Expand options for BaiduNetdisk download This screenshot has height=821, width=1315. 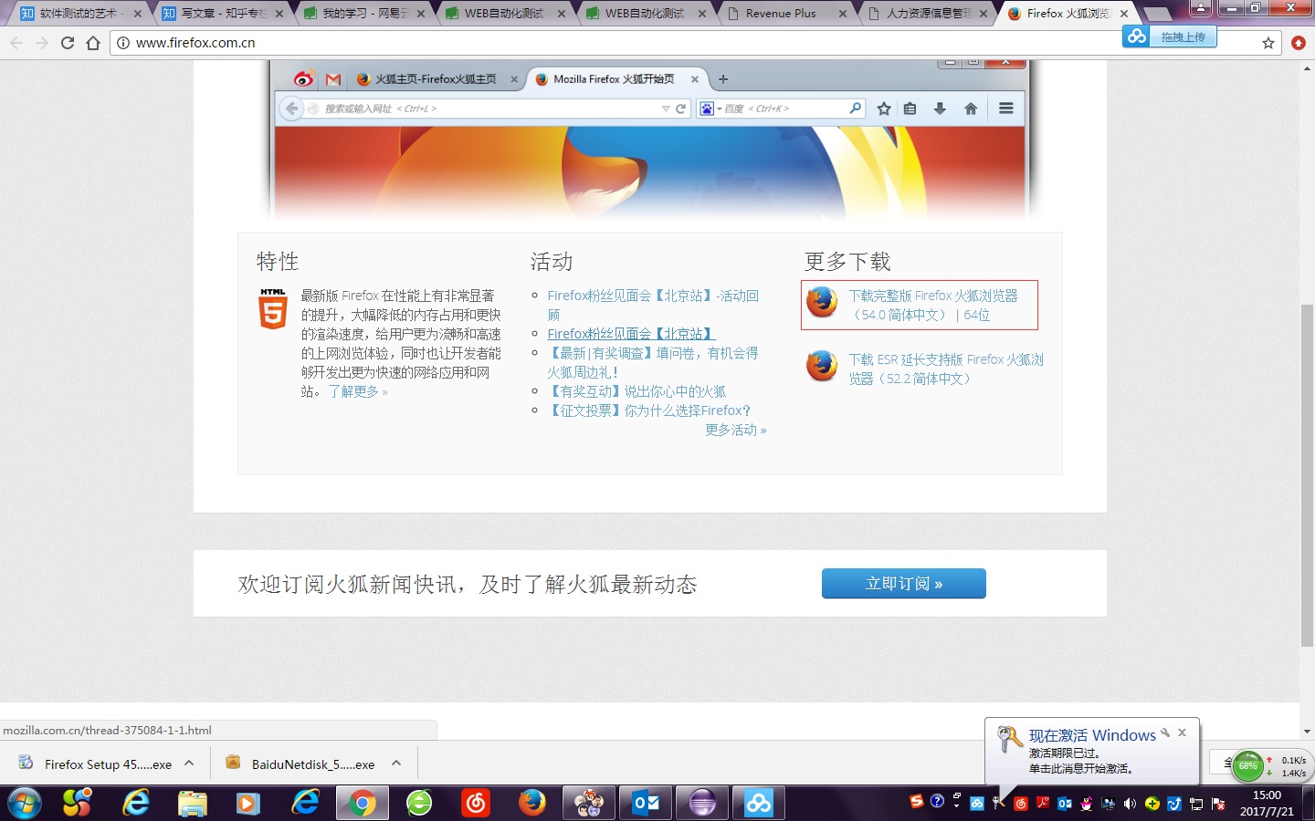(x=396, y=764)
